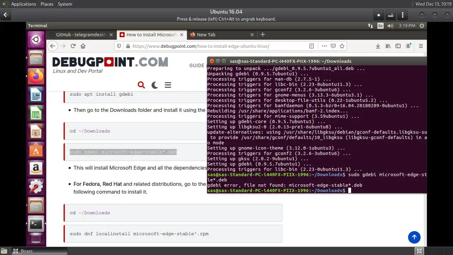Click Boxes keyboard shortcuts button
This screenshot has width=453, height=255.
click(390, 15)
